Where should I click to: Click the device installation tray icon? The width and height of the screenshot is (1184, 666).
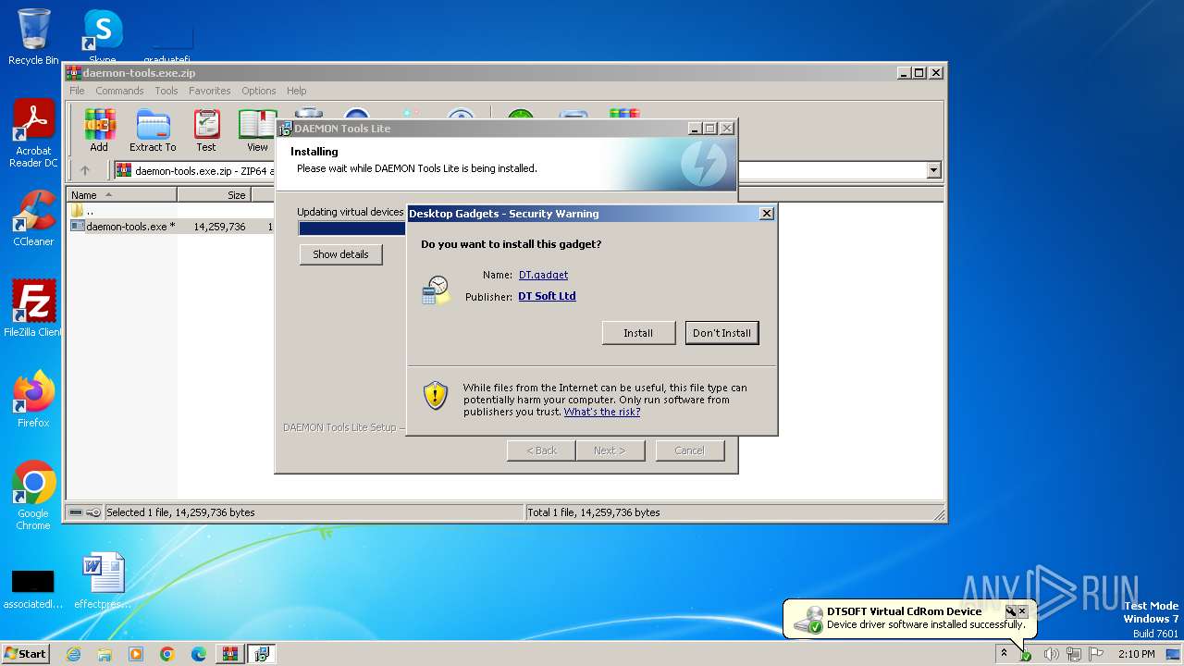point(1026,654)
